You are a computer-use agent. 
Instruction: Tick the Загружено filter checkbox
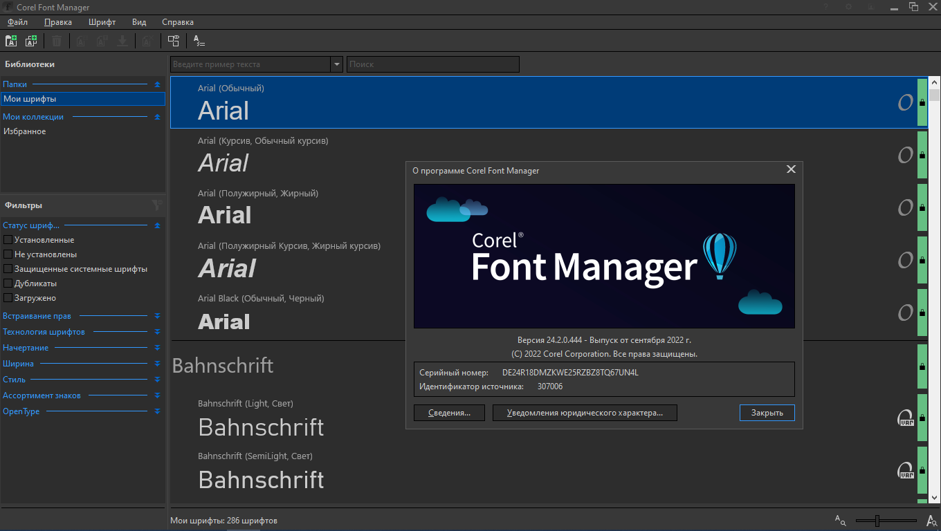(x=8, y=298)
